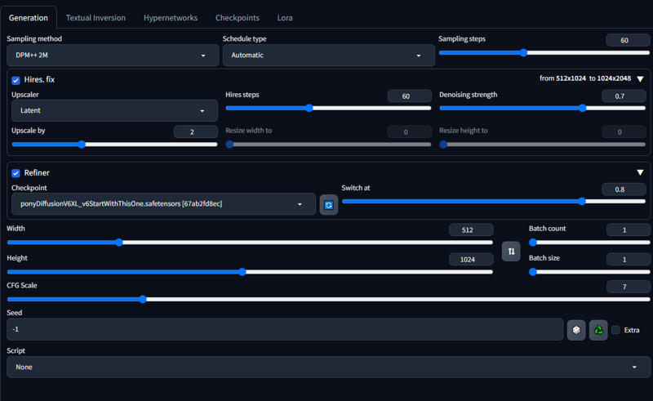653x401 pixels.
Task: Click the recycle reuse seed icon
Action: (x=598, y=330)
